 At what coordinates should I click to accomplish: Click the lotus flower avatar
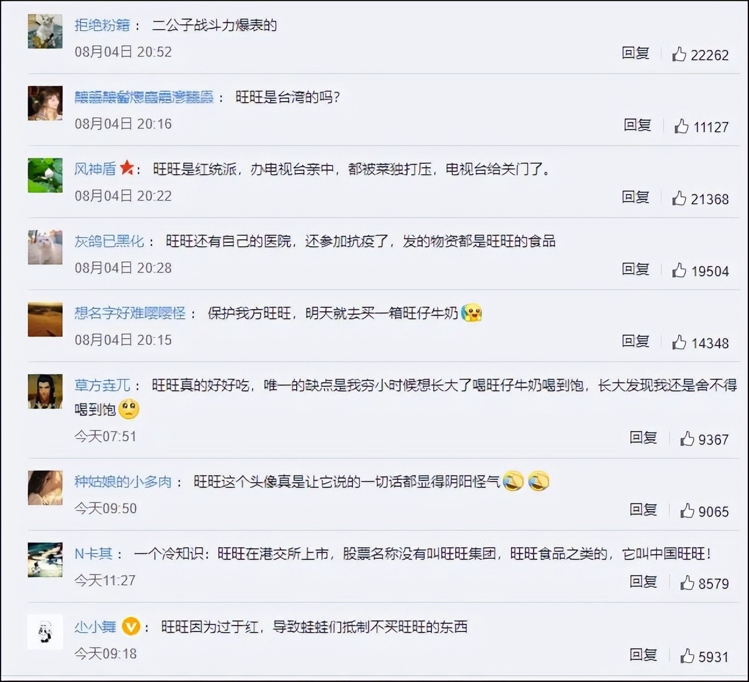point(45,175)
